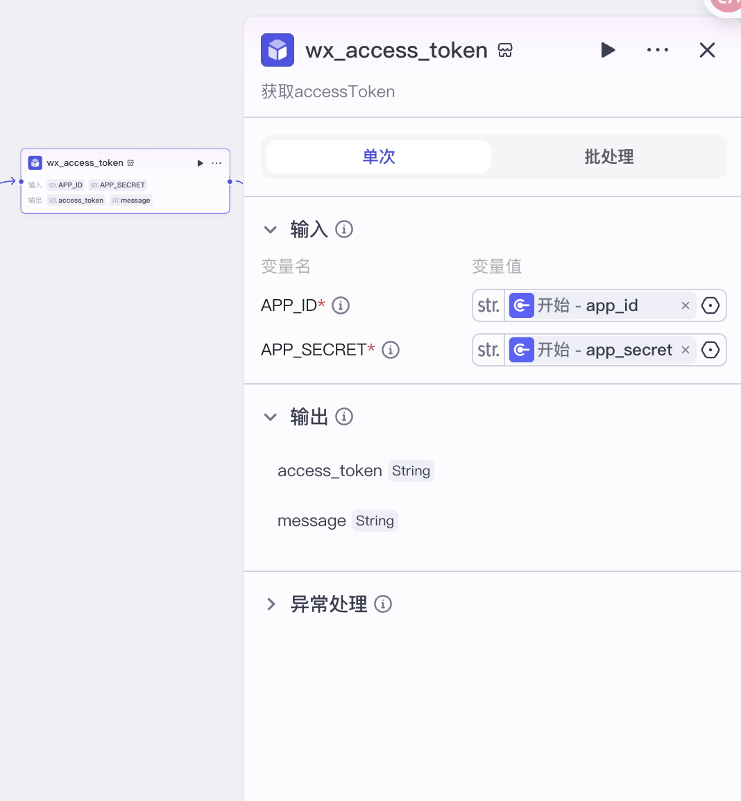Switch to the 单次 tab
Image resolution: width=741 pixels, height=801 pixels.
(x=379, y=157)
